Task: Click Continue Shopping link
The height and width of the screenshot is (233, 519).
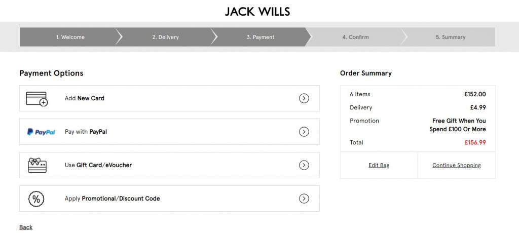Action: [456, 165]
